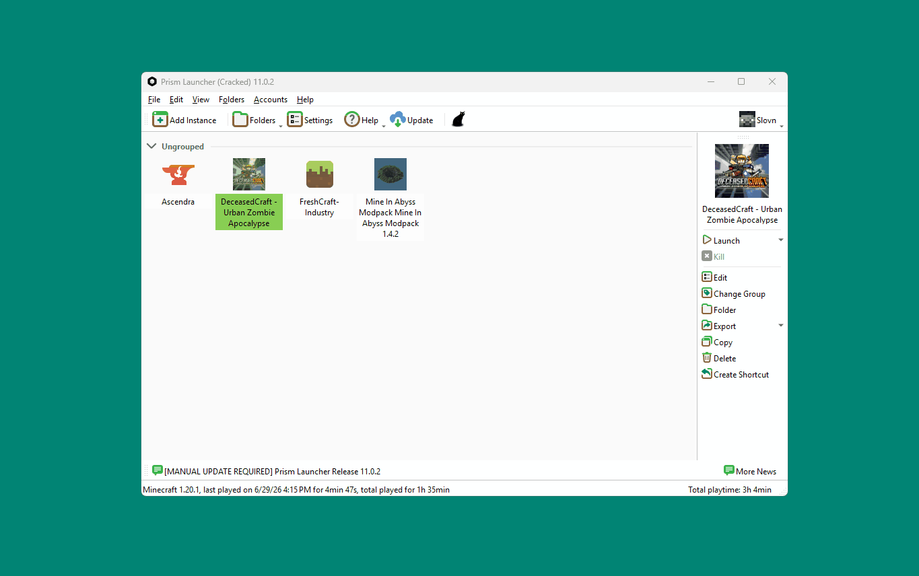Open the Prism Launcher Release 11.0.2 news link
This screenshot has height=576, width=919.
(x=272, y=472)
